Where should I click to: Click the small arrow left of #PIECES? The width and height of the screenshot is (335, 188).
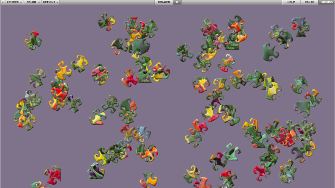coord(3,2)
